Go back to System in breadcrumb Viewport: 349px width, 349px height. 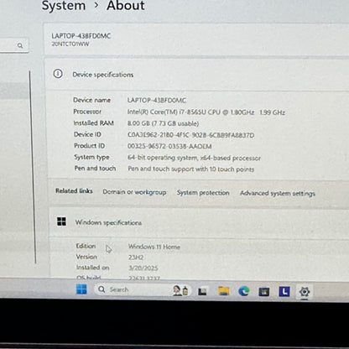64,5
